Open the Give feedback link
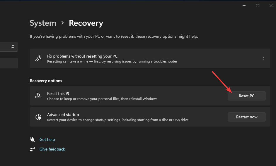 click(x=52, y=149)
